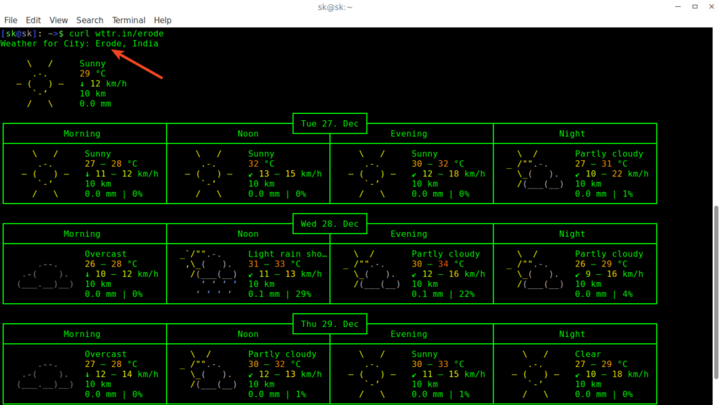Click the Wed 28. Dec date header
Image resolution: width=720 pixels, height=405 pixels.
click(329, 224)
